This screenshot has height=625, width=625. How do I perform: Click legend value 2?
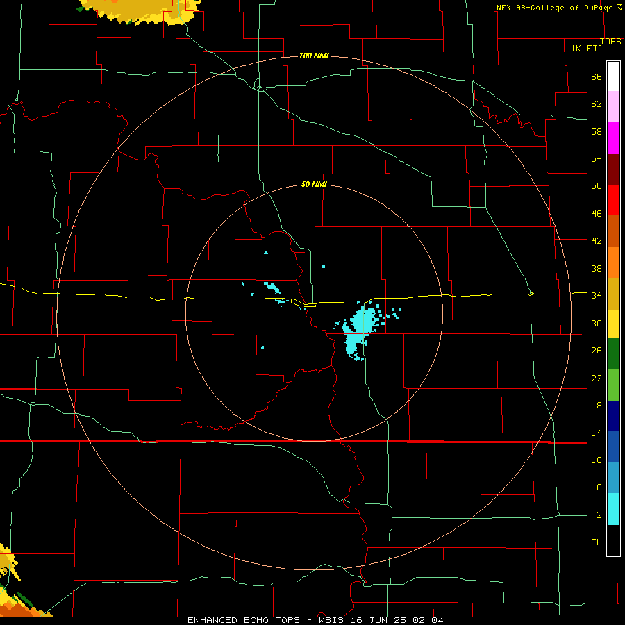click(599, 515)
